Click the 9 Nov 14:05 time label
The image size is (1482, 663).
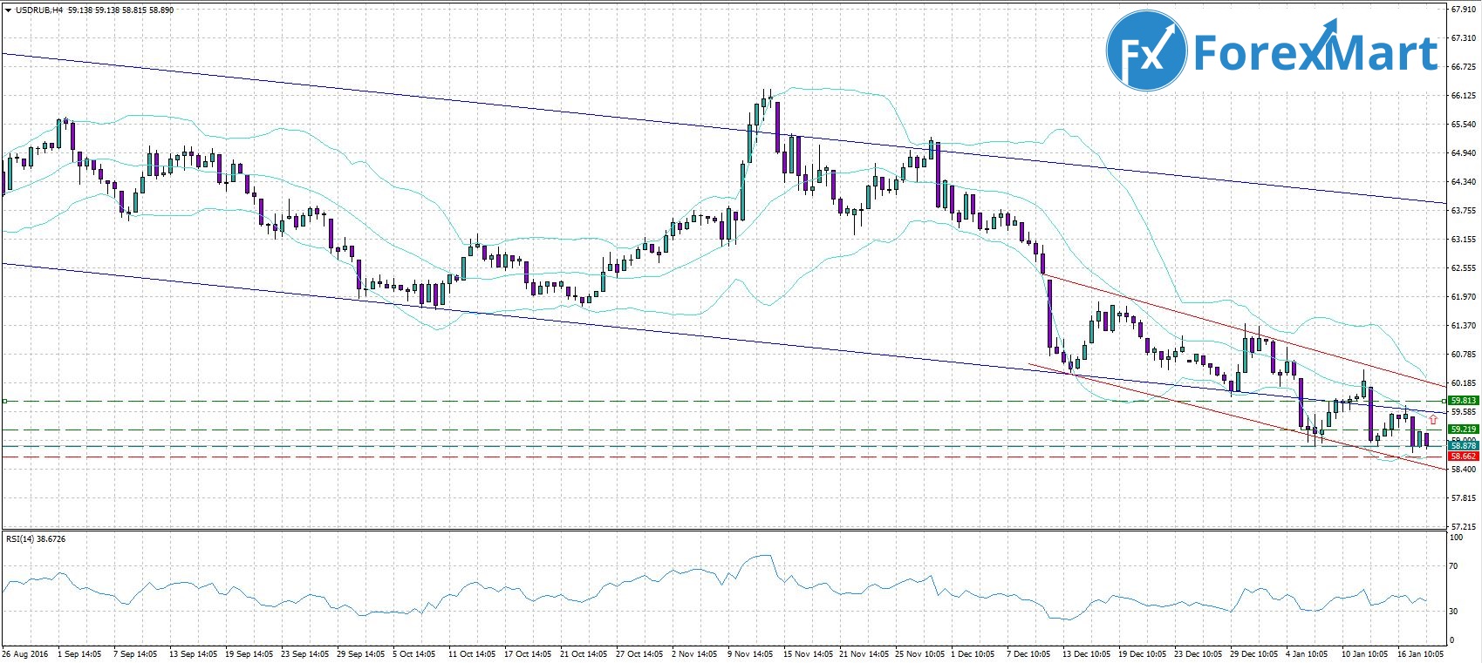point(750,653)
